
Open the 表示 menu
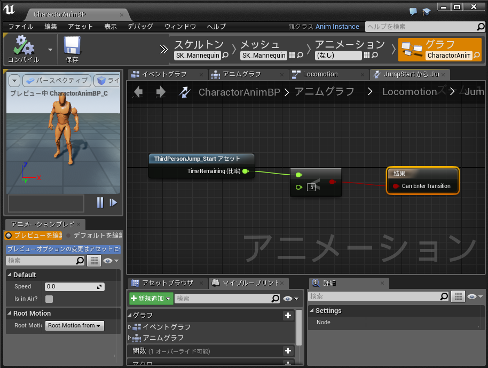tap(110, 27)
